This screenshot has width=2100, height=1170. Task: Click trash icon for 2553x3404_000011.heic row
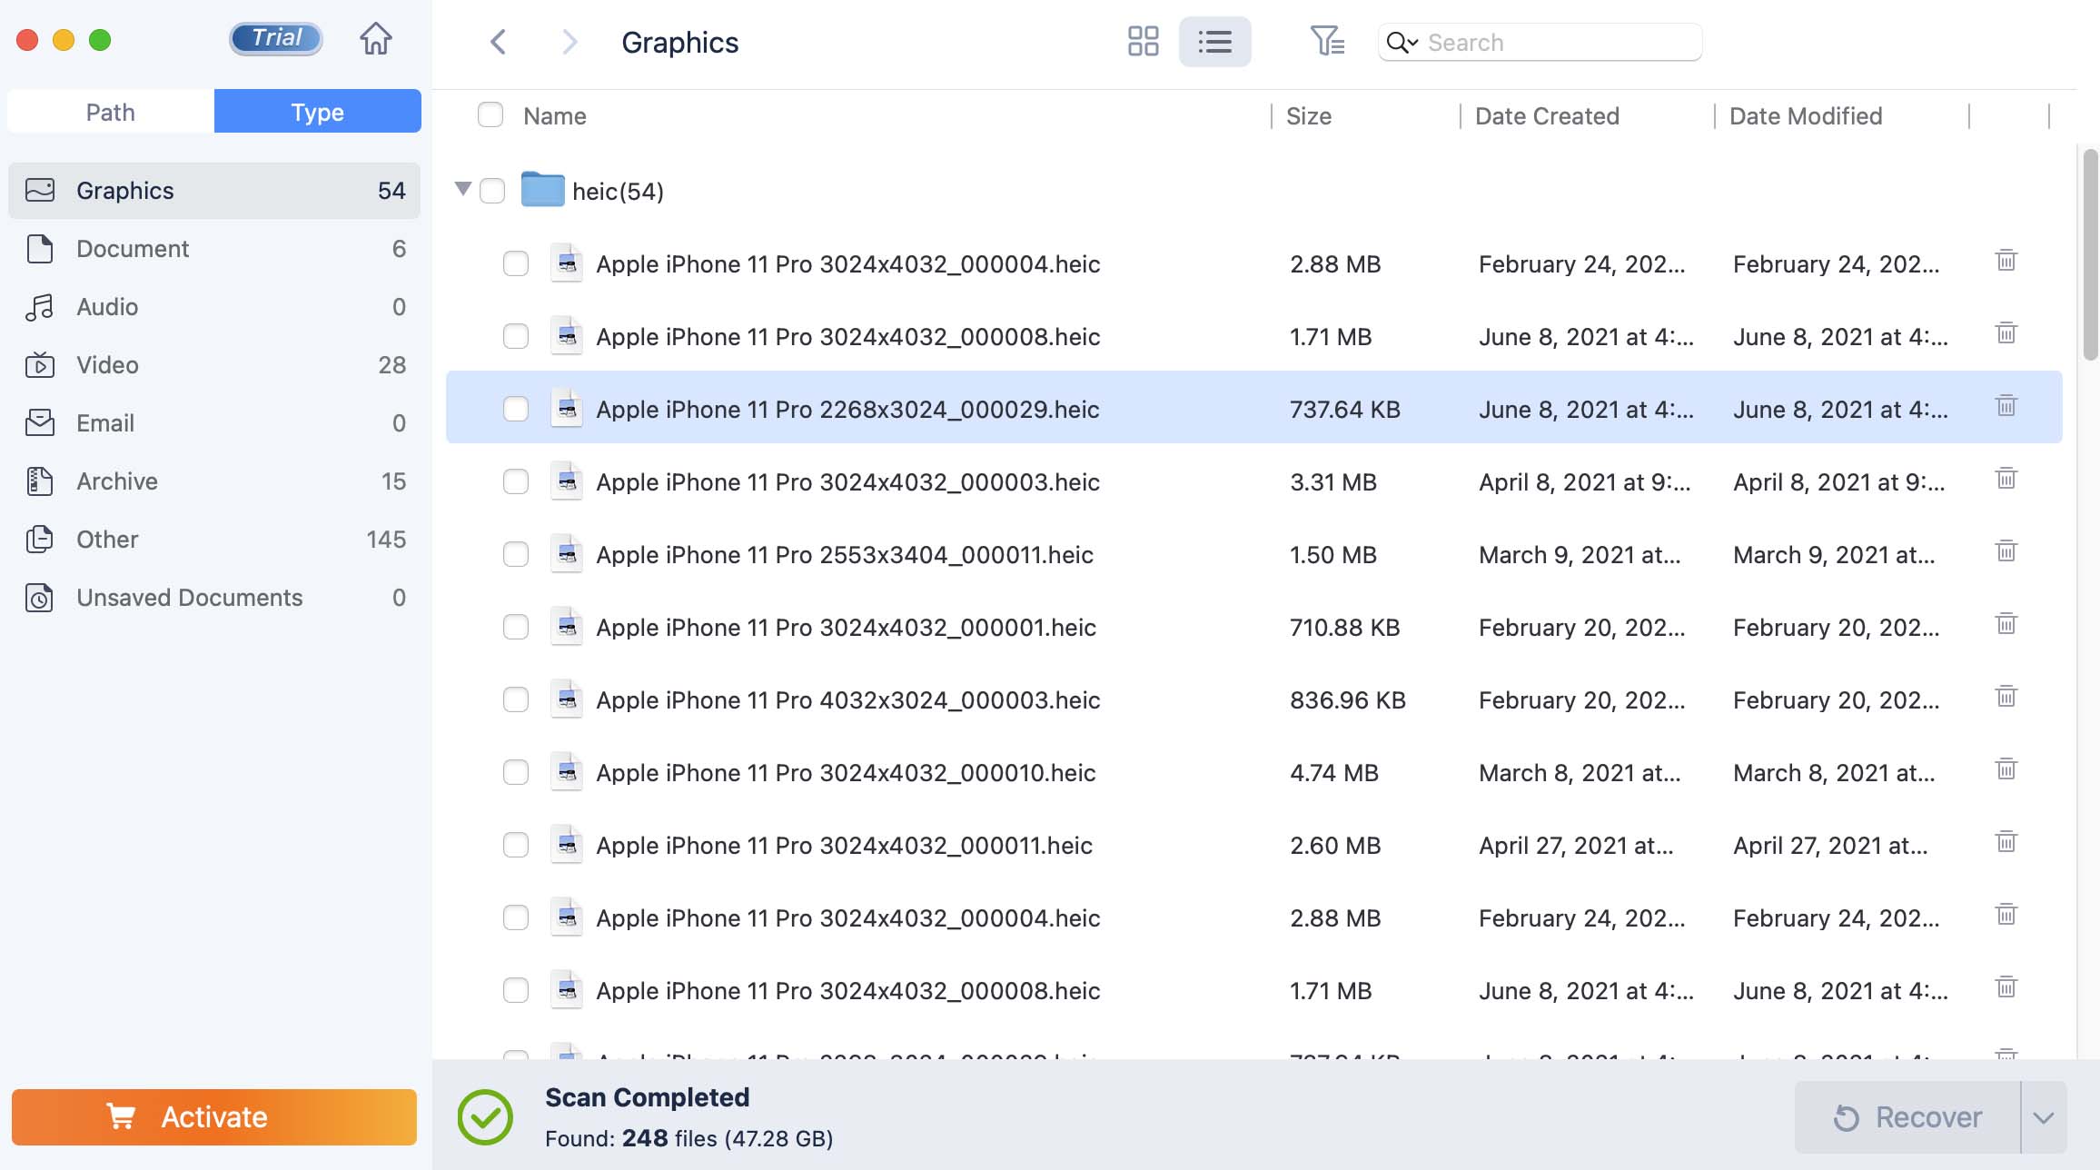click(2006, 551)
